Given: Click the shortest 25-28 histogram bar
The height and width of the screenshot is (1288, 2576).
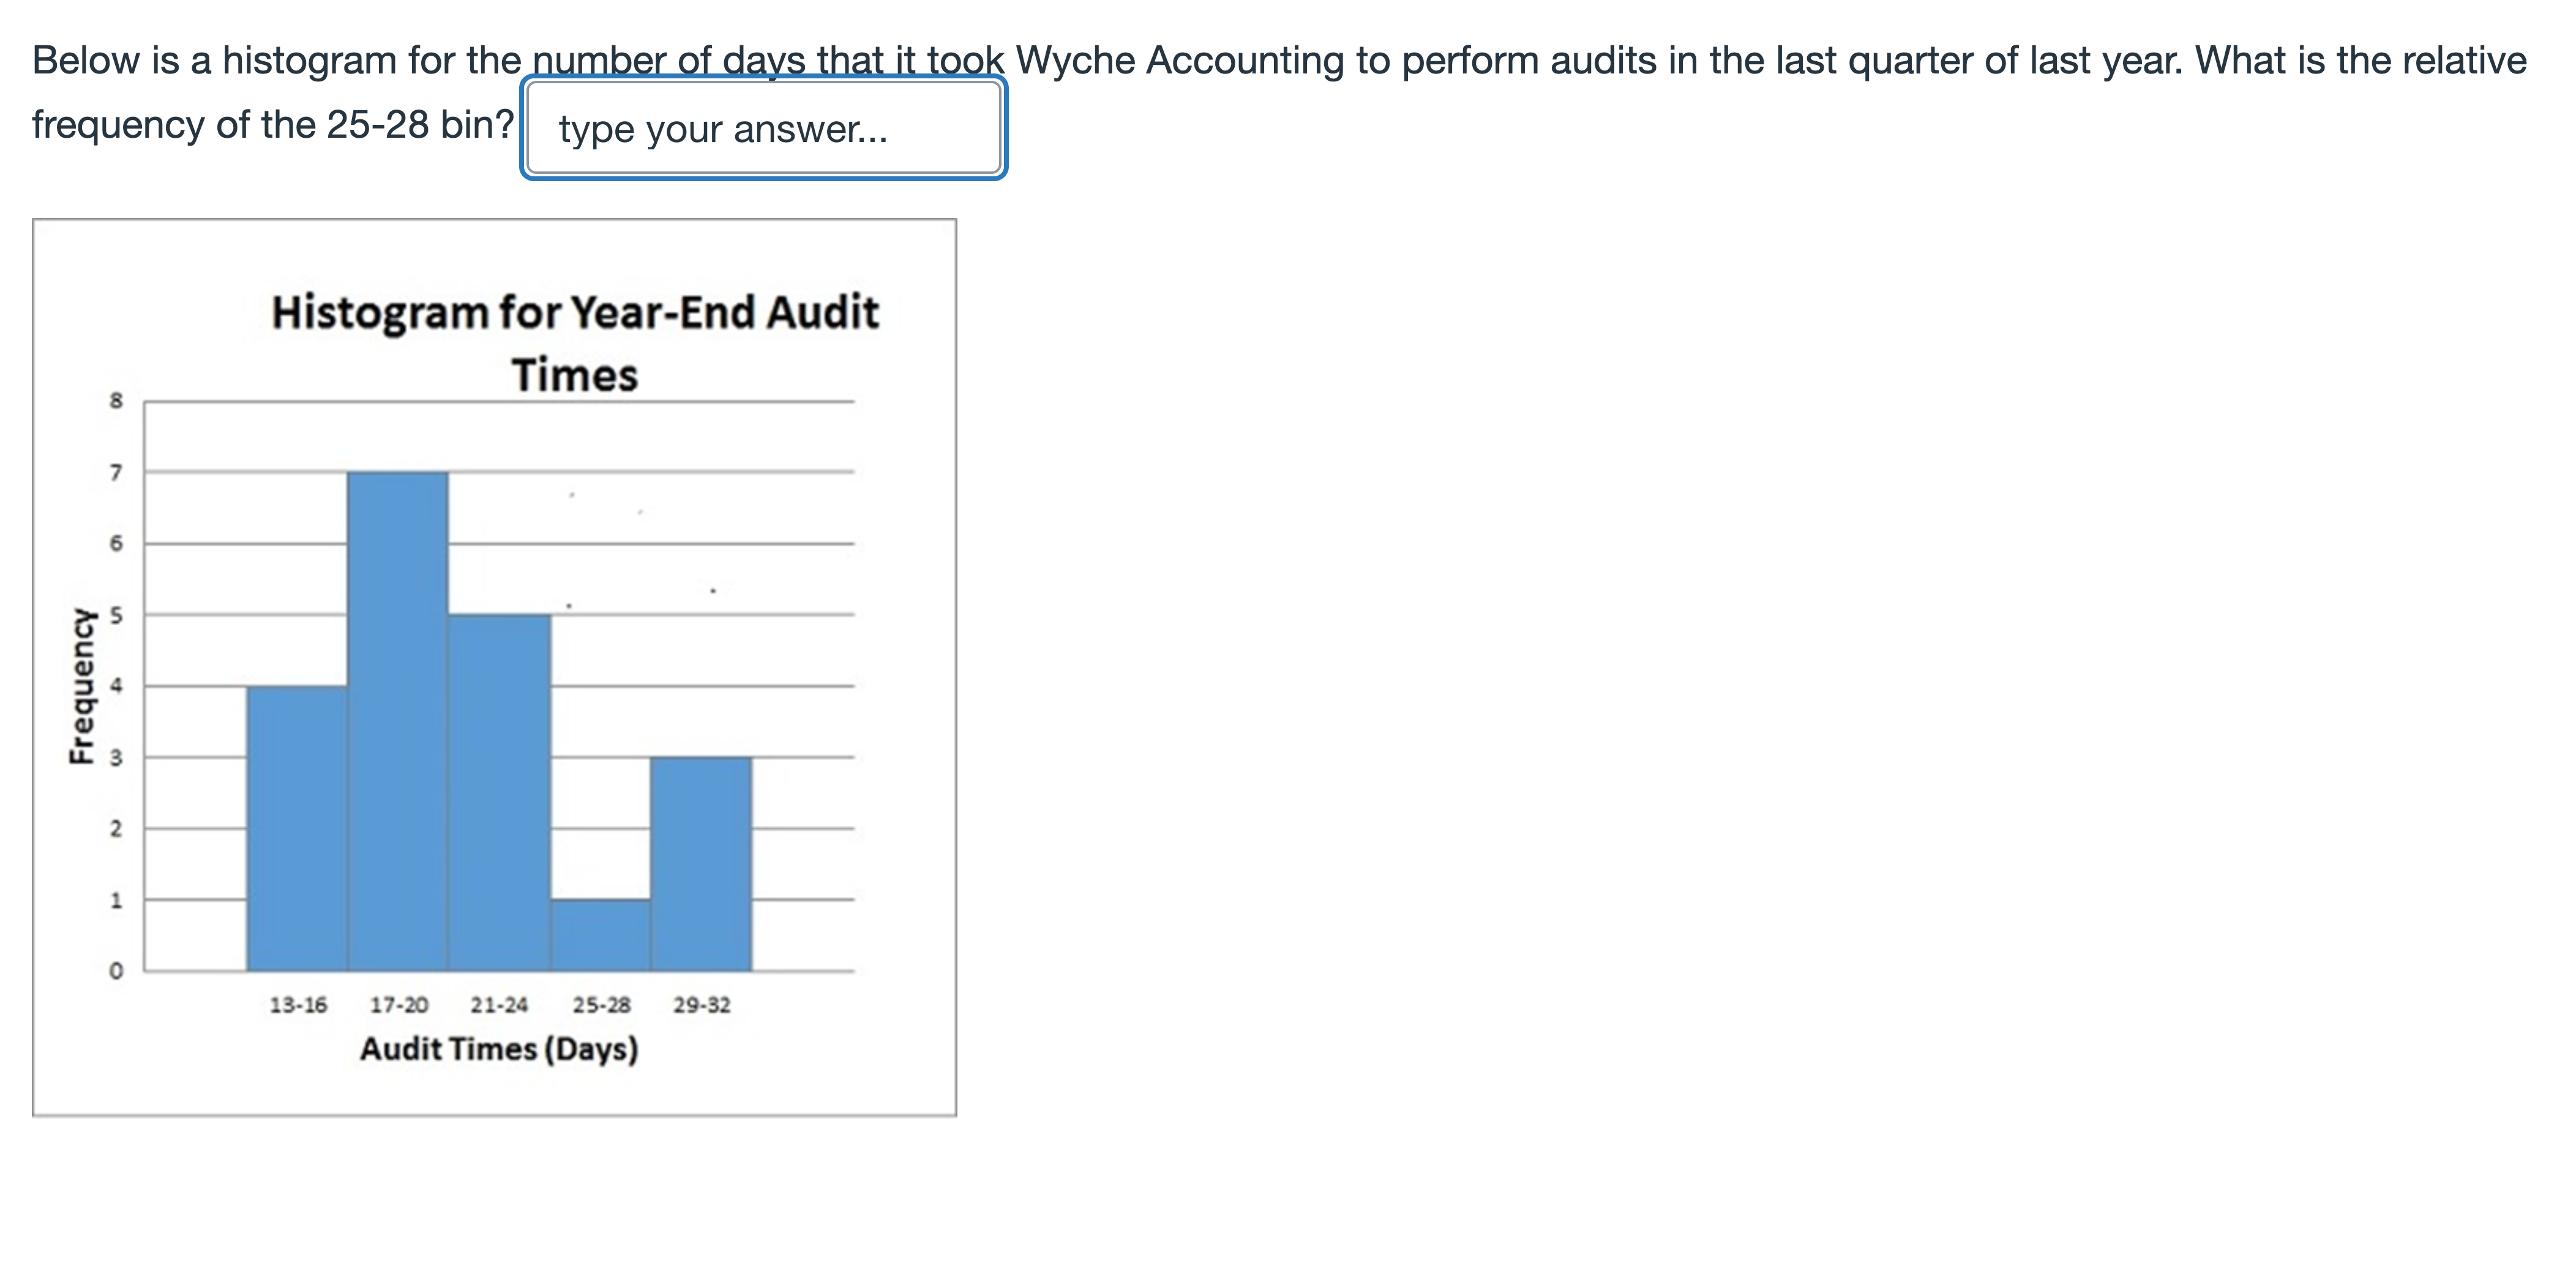Looking at the screenshot, I should click(x=600, y=935).
